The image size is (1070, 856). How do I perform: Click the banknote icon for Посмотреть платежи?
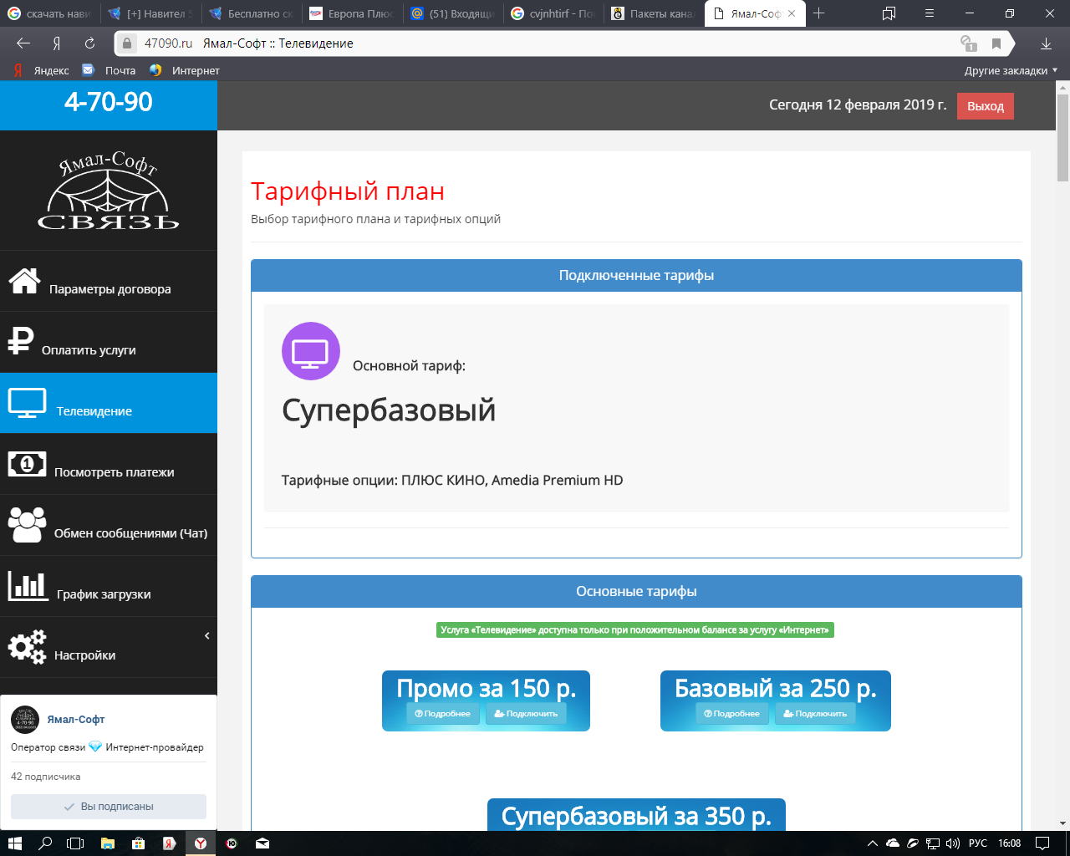(27, 463)
